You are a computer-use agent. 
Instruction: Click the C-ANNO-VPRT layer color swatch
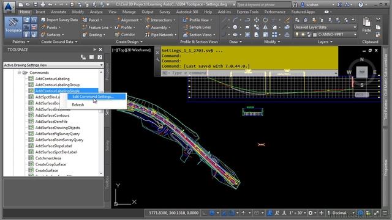click(315, 35)
